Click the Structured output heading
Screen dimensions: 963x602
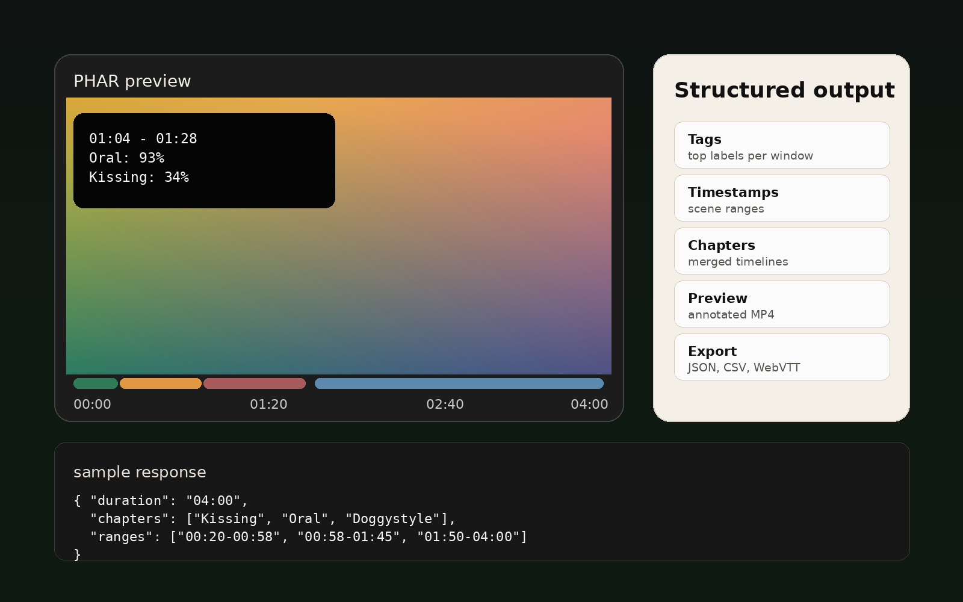coord(784,90)
